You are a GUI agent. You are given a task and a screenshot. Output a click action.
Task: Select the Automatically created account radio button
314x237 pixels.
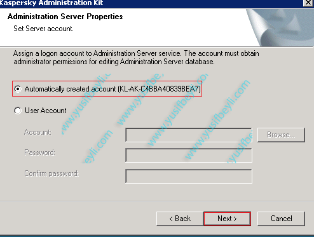18,89
